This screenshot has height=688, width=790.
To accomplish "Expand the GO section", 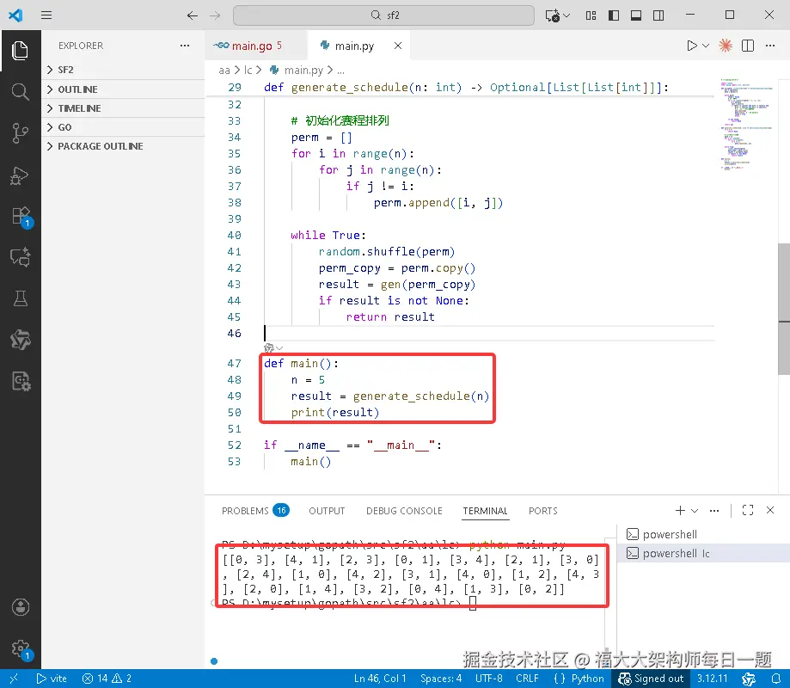I will coord(124,127).
